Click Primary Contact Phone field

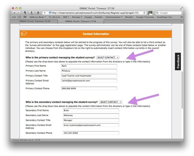click(x=89, y=88)
